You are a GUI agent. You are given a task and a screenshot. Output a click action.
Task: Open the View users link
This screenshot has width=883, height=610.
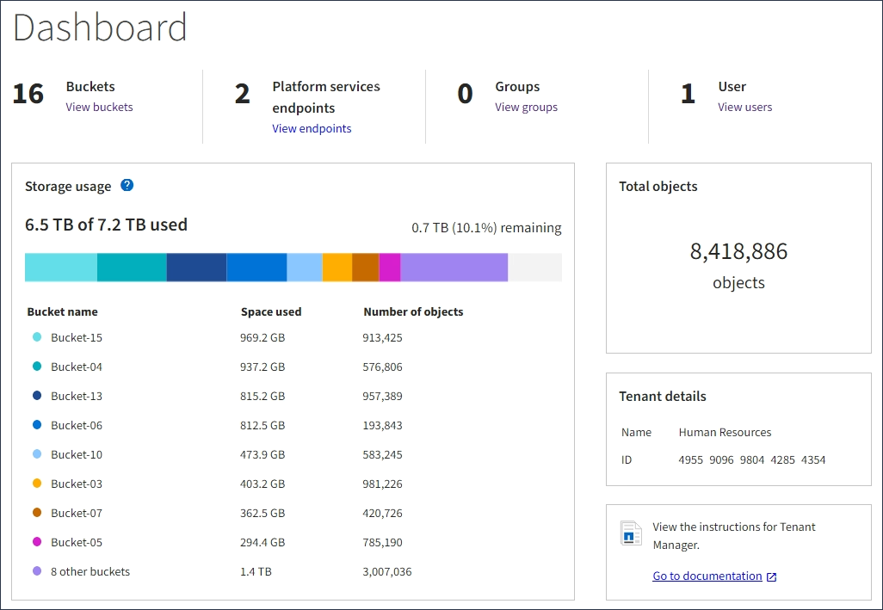coord(744,108)
